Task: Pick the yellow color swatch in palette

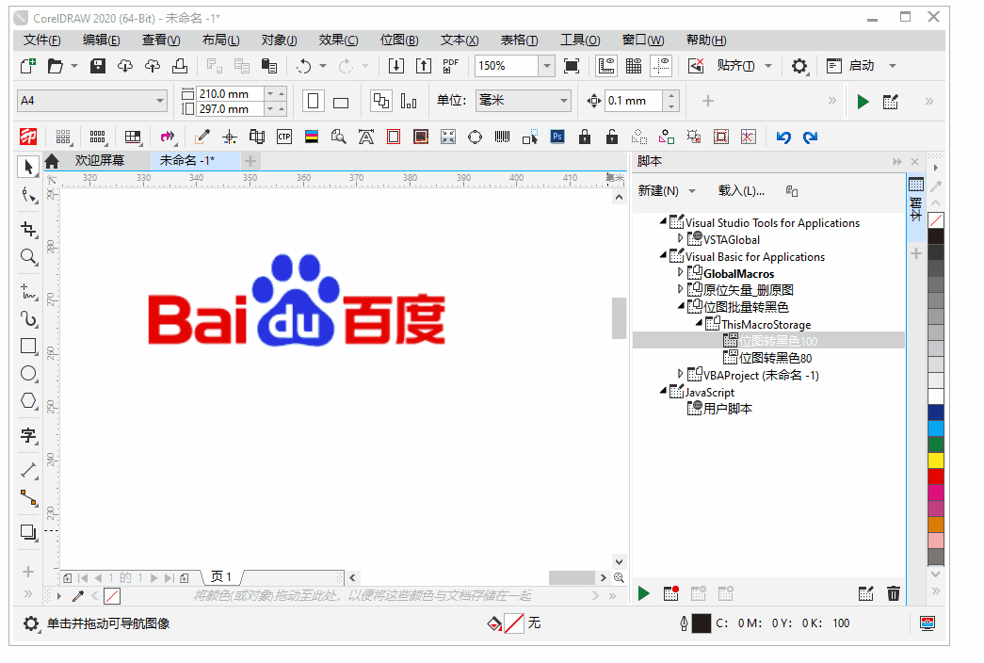Action: (935, 461)
